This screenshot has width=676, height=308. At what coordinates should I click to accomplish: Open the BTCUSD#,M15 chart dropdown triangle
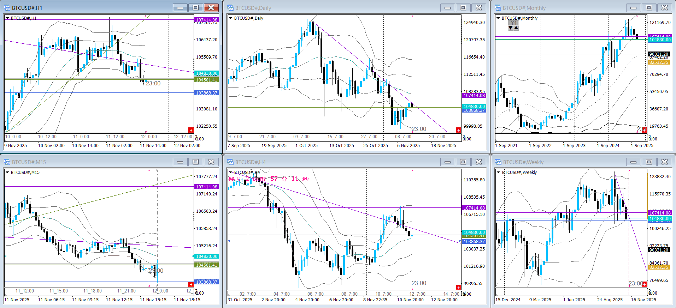tap(7, 172)
